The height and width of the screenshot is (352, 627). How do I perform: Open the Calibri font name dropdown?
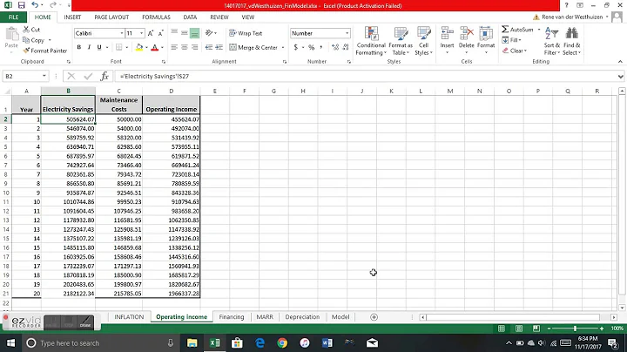click(x=122, y=33)
